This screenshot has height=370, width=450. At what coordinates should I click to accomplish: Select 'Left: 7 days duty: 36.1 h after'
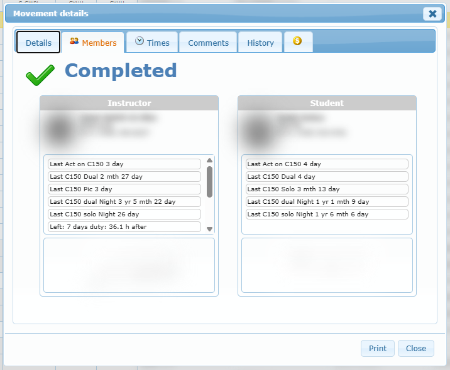(x=124, y=227)
